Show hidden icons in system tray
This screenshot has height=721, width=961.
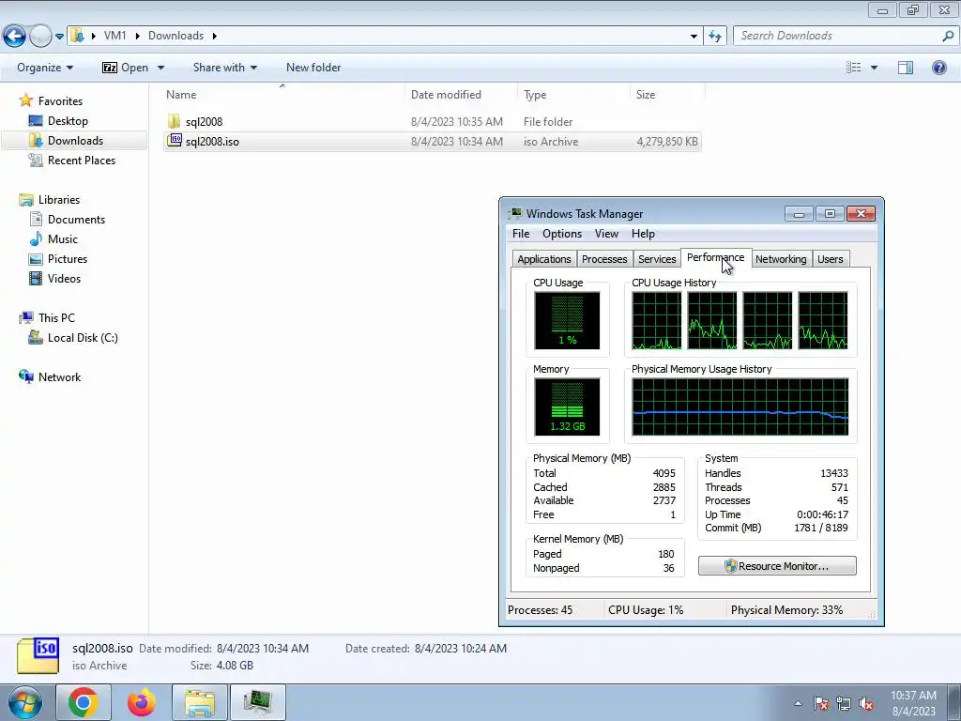tap(798, 703)
